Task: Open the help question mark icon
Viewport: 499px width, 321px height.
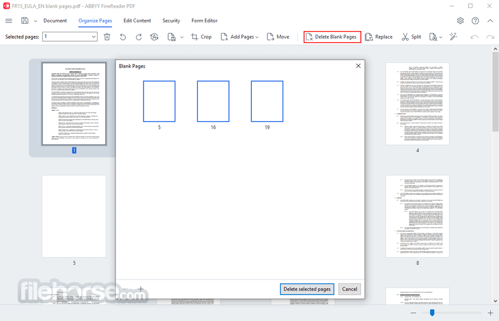Action: (x=475, y=21)
